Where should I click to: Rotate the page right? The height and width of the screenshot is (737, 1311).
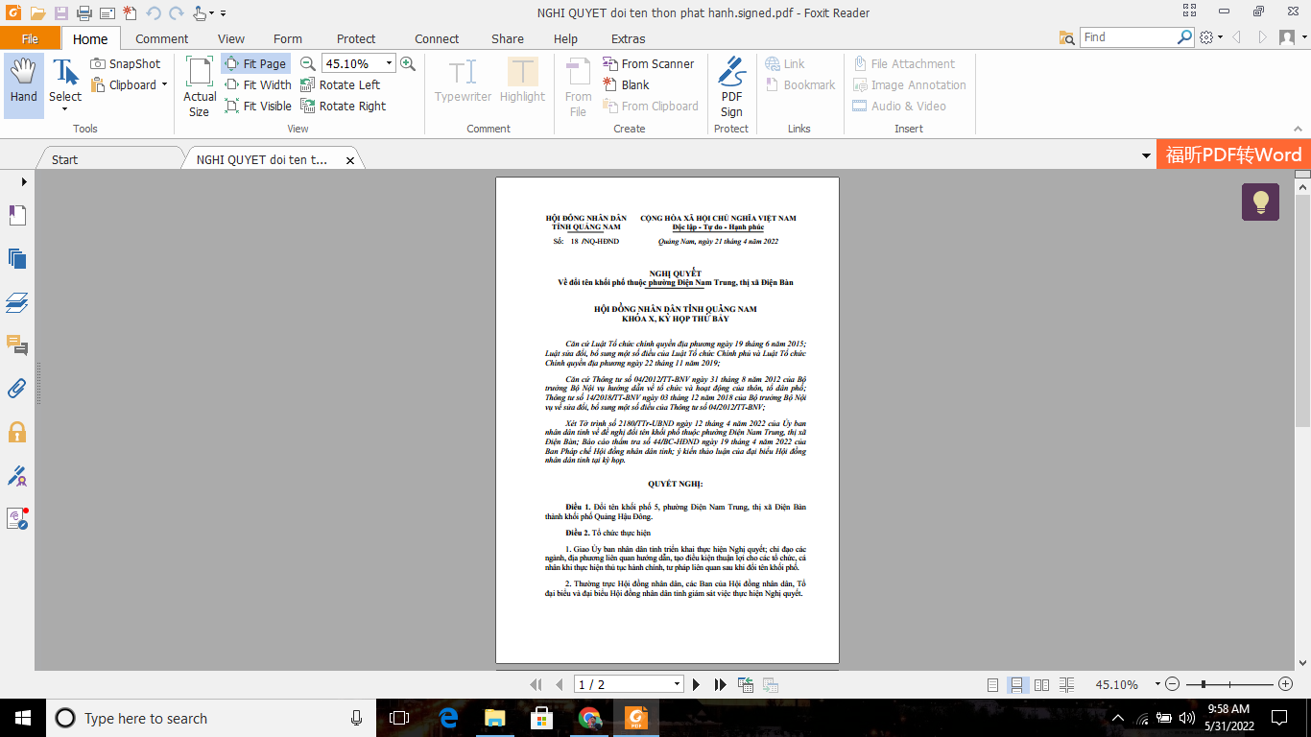(344, 106)
